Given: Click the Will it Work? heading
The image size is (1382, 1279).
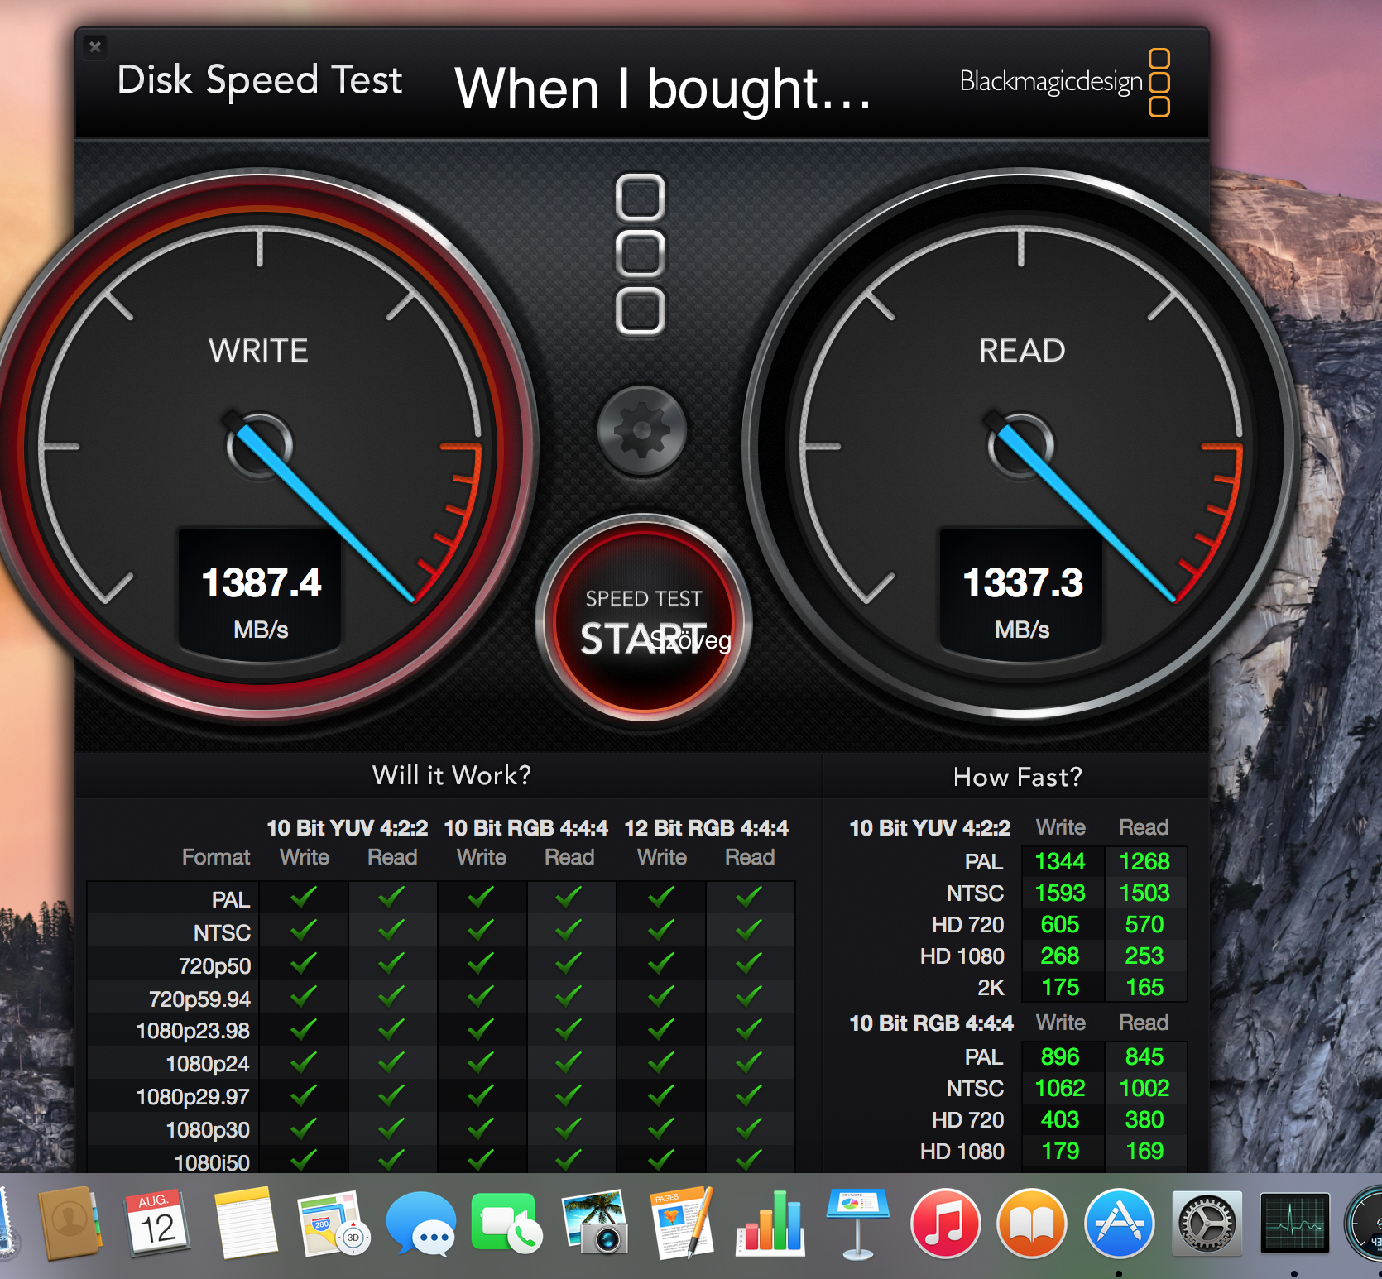Looking at the screenshot, I should pyautogui.click(x=452, y=775).
